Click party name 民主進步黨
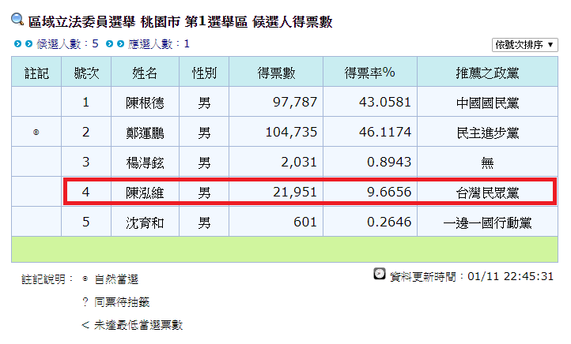571x344 pixels. (488, 133)
